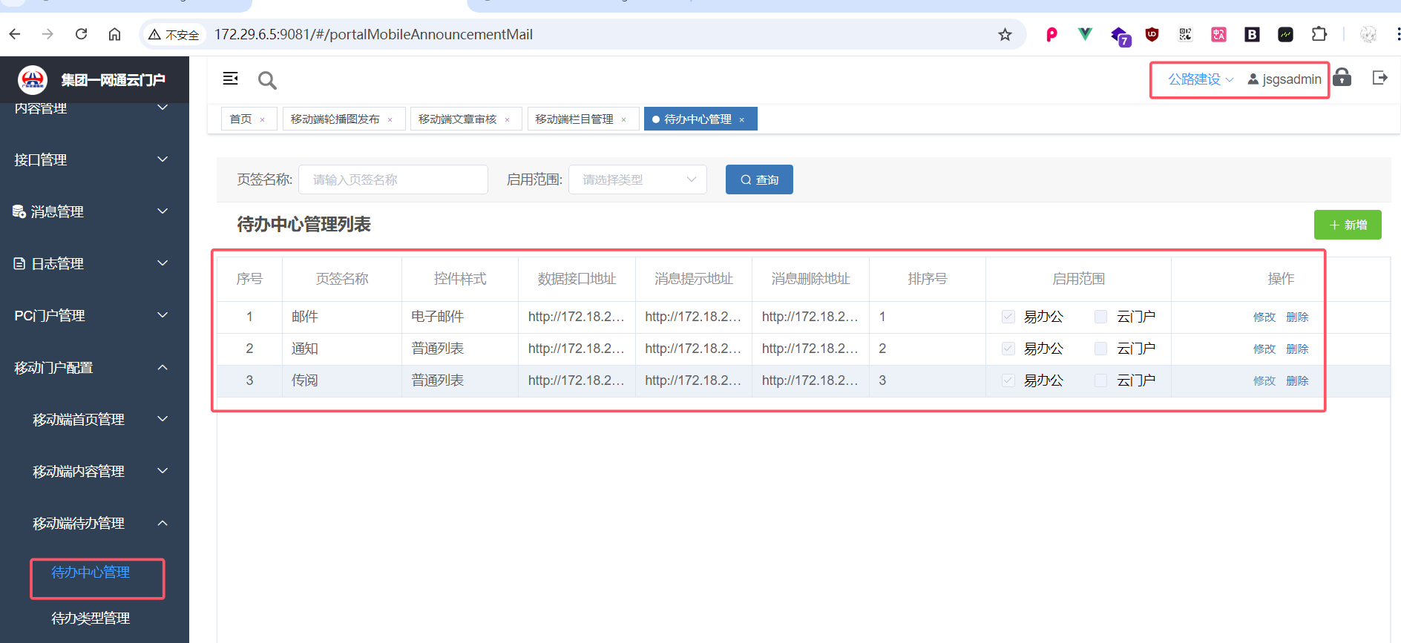Open the 公路建设 organization dropdown

1201,79
